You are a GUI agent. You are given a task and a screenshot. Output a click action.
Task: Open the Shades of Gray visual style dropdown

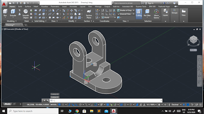coord(126,10)
